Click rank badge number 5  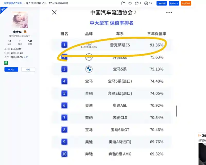[x=64, y=93]
